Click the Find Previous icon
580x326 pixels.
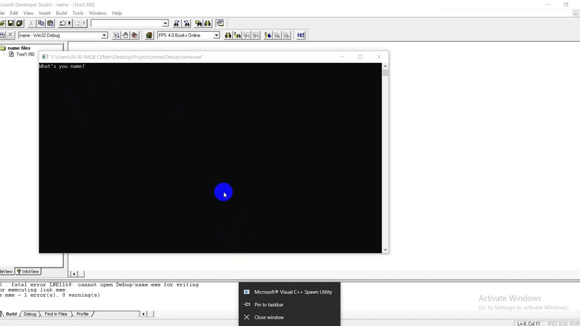pyautogui.click(x=187, y=23)
